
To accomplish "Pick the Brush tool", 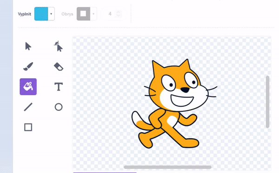I will coord(28,66).
